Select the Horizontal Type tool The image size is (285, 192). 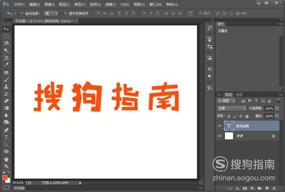[6, 137]
